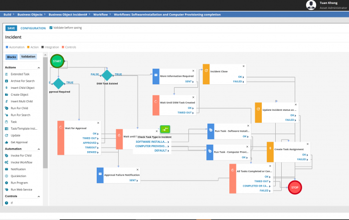This screenshot has width=349, height=220.
Task: Click the Invoke Workflow icon in sidebar
Action: [x=6, y=162]
